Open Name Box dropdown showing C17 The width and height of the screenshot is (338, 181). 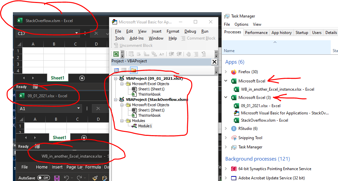pos(76,33)
